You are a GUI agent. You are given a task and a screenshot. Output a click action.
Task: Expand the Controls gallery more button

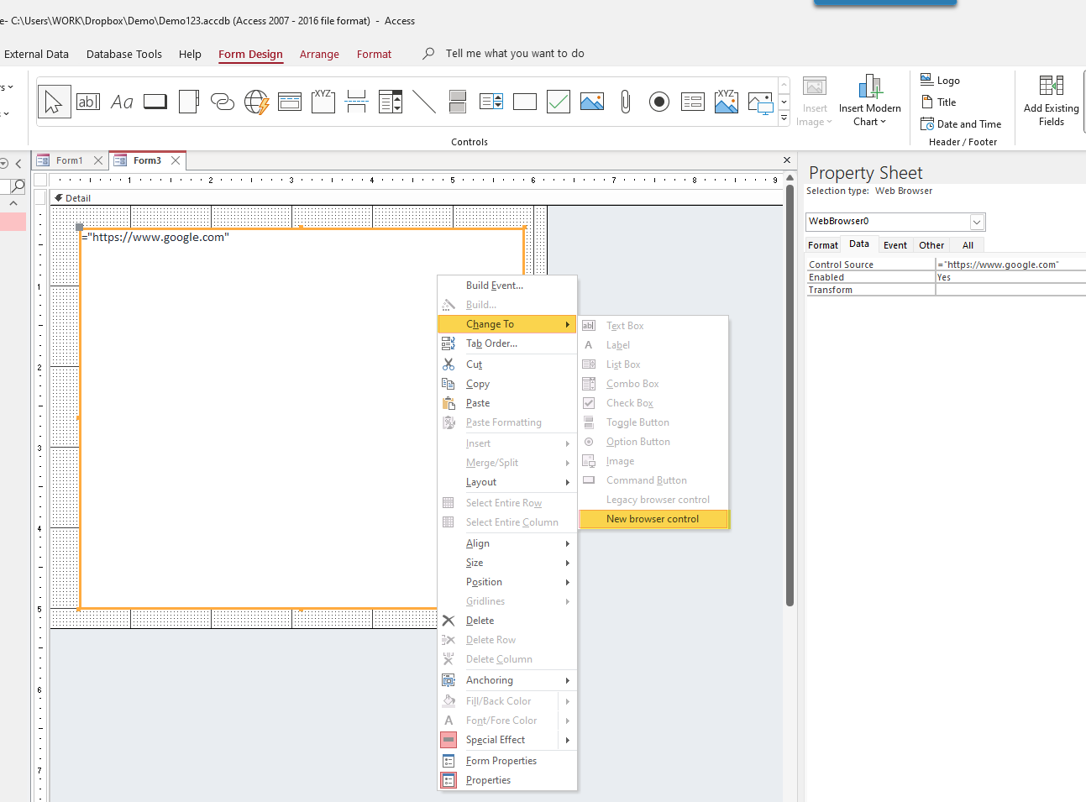(x=784, y=118)
